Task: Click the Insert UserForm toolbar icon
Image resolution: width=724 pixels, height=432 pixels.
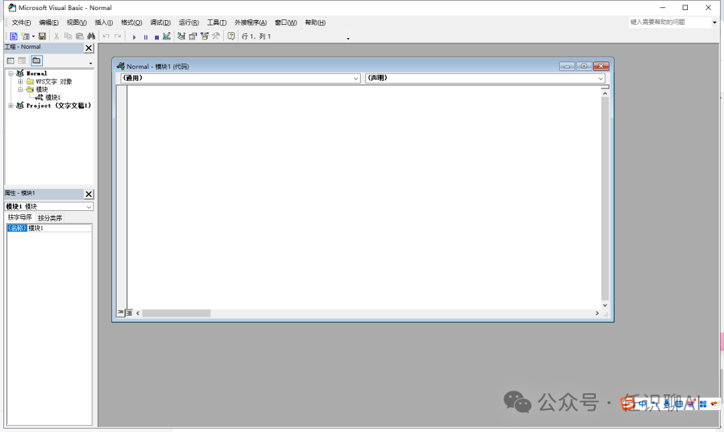Action: 25,36
